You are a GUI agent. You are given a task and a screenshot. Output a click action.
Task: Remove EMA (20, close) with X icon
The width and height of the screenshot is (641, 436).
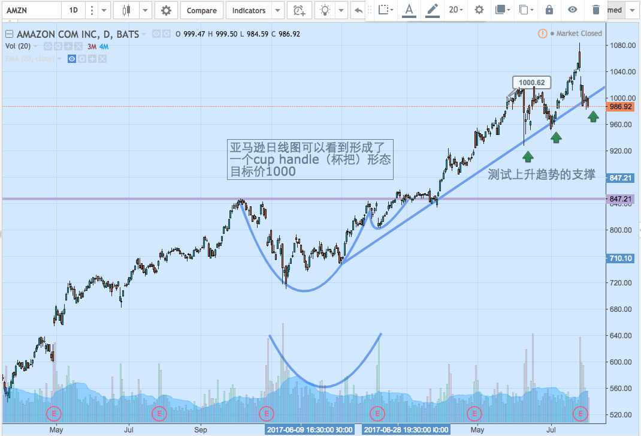point(102,59)
